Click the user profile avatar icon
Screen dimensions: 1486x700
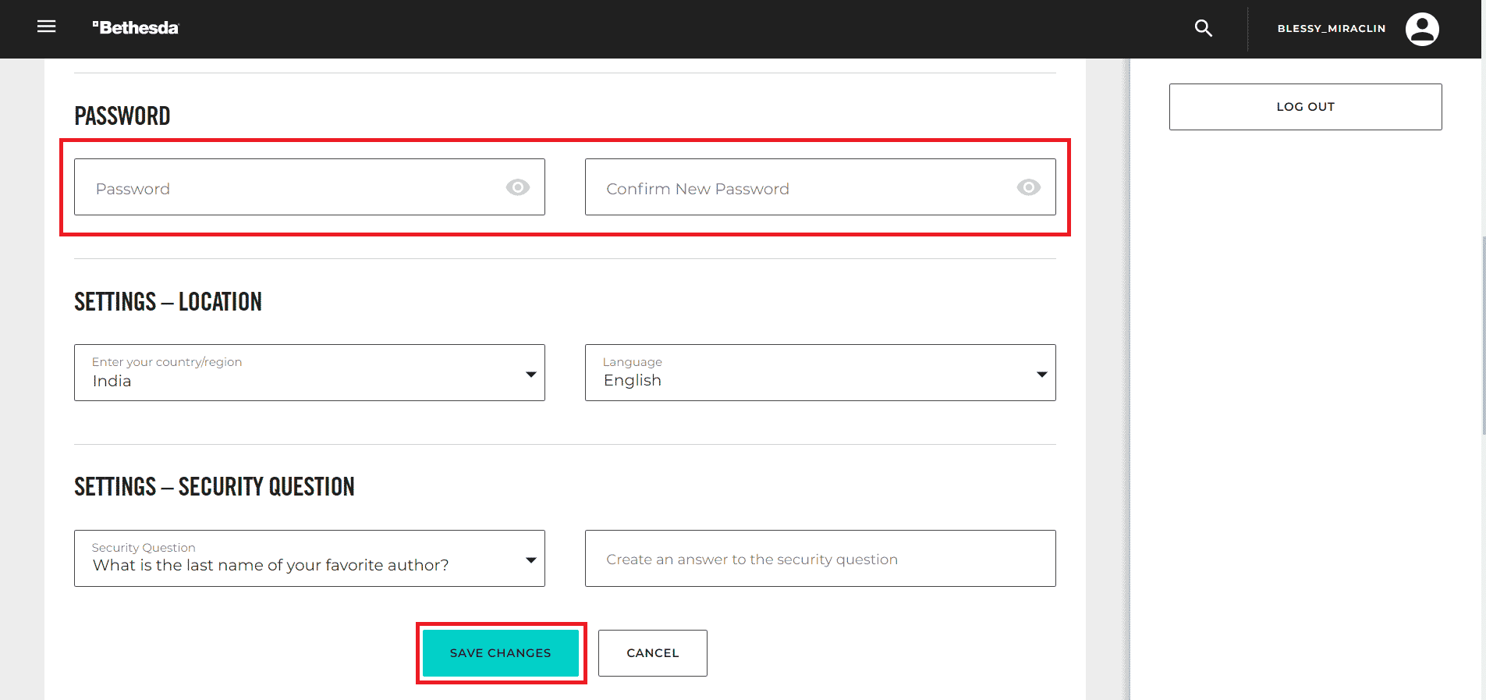point(1422,30)
